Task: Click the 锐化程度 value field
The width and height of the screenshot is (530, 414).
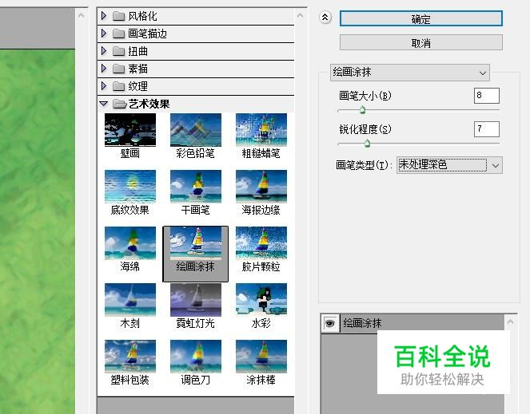Action: click(x=486, y=129)
